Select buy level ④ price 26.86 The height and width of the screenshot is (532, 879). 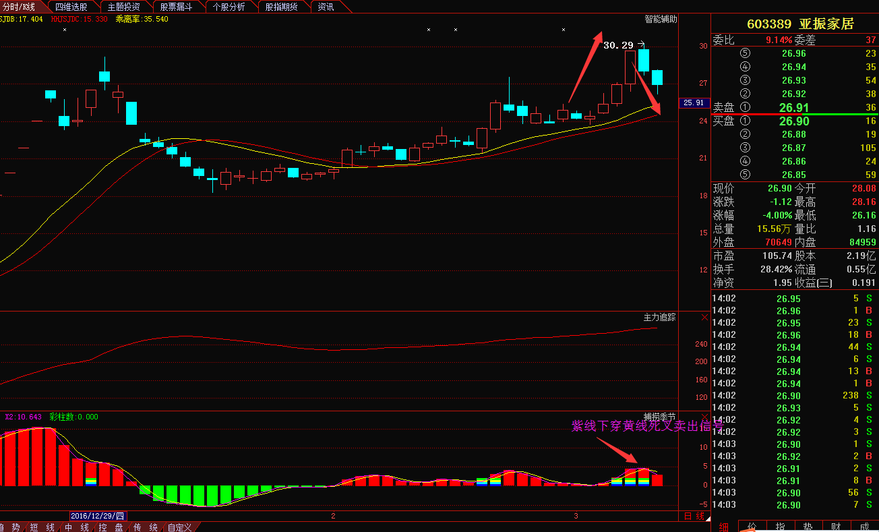tap(794, 161)
